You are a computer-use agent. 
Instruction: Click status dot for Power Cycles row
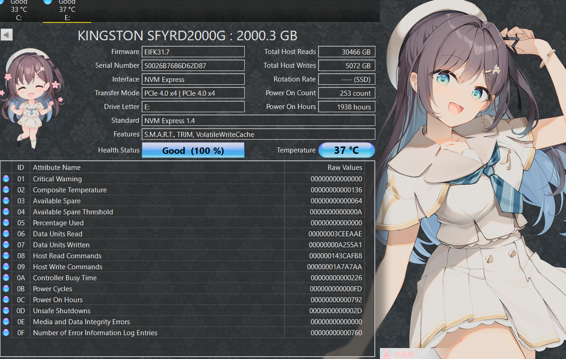6,288
